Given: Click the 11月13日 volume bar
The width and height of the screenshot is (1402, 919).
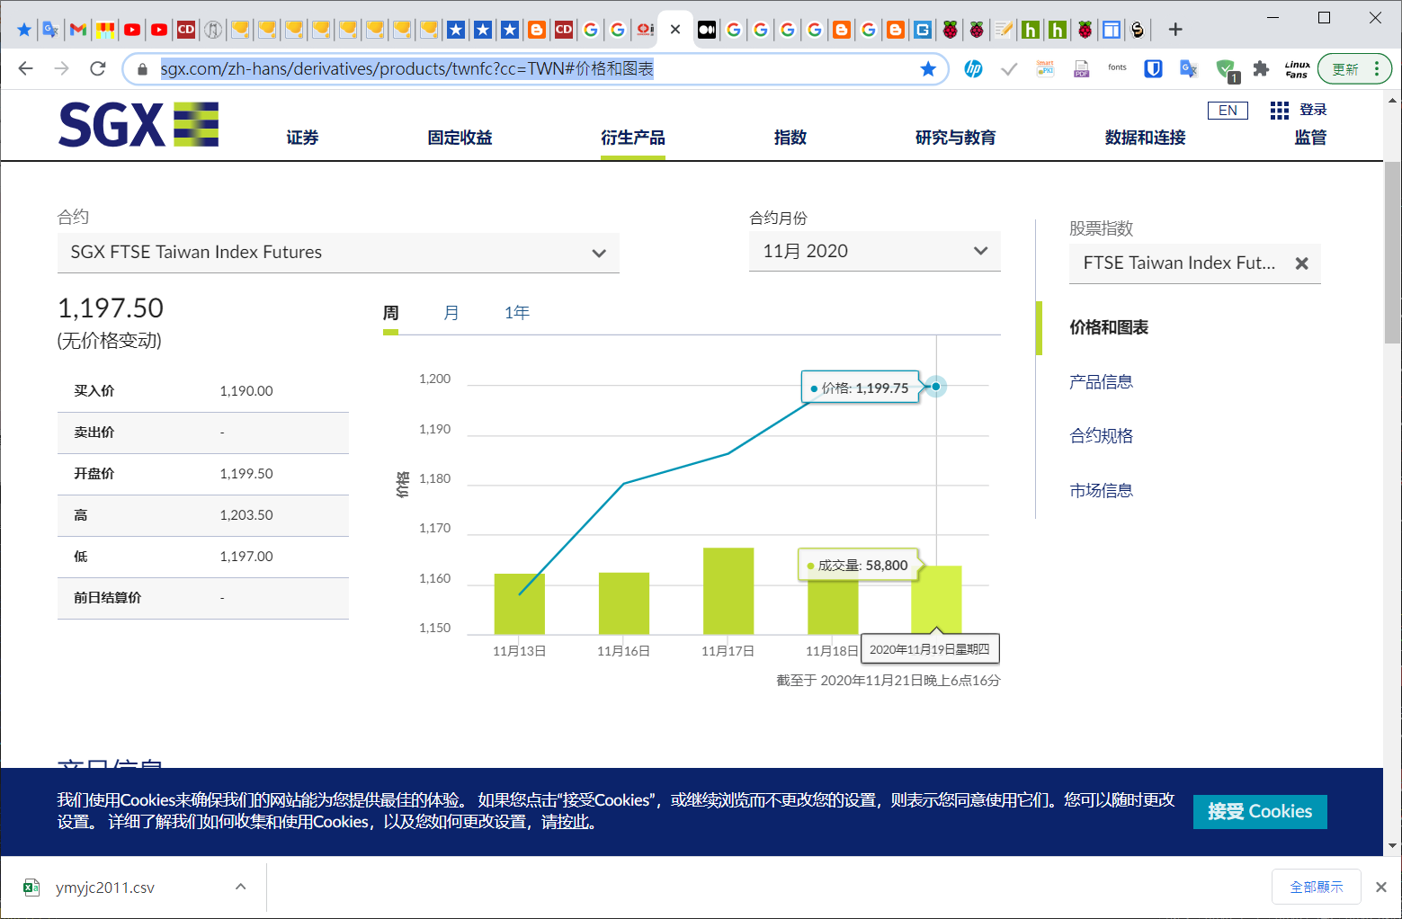Looking at the screenshot, I should [520, 604].
